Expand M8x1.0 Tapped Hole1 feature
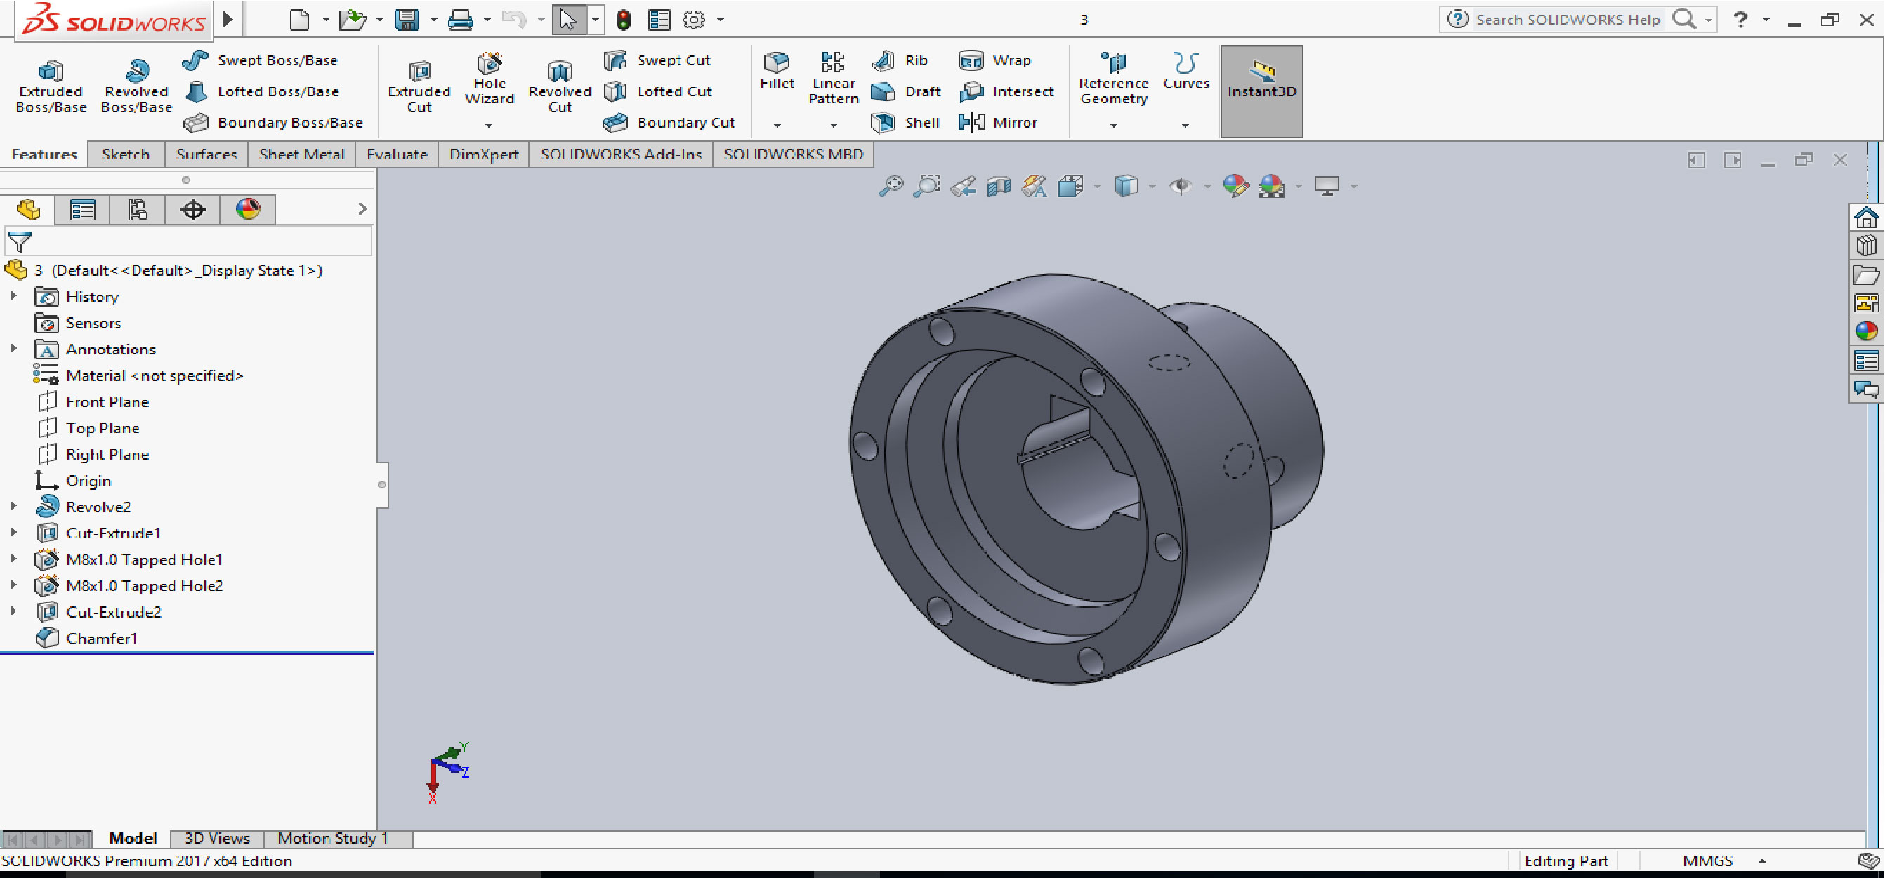The width and height of the screenshot is (1885, 878). pos(14,559)
